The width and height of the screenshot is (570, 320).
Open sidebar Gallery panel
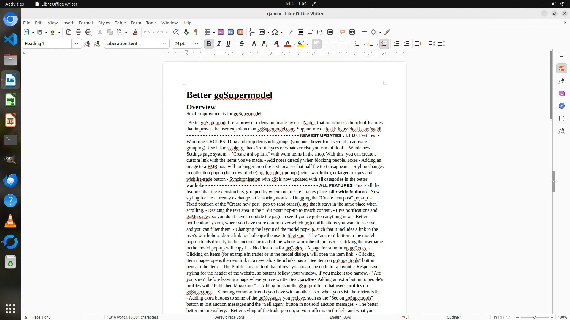(x=561, y=93)
